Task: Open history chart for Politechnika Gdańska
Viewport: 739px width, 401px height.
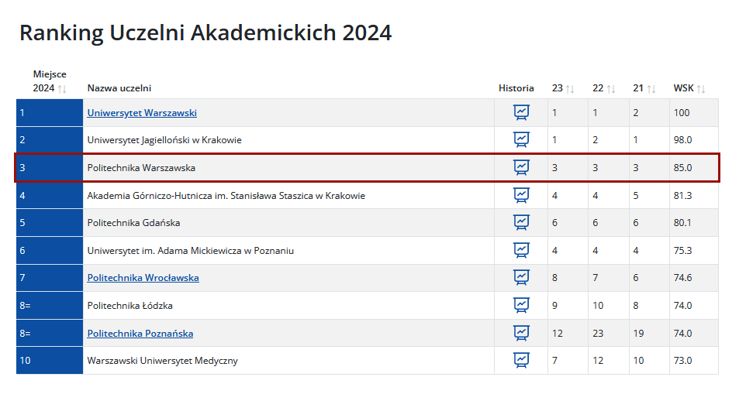Action: [521, 223]
